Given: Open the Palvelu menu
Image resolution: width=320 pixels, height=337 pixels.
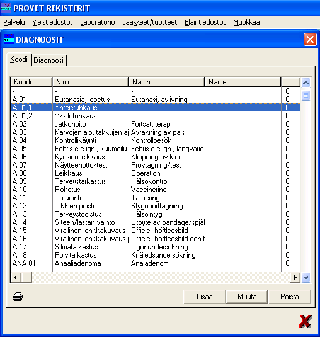Looking at the screenshot, I should click(14, 22).
